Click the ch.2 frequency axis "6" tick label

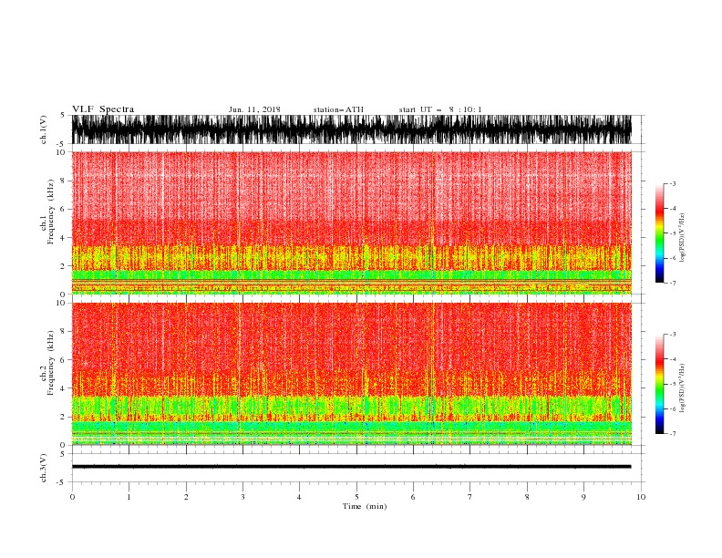pyautogui.click(x=63, y=360)
